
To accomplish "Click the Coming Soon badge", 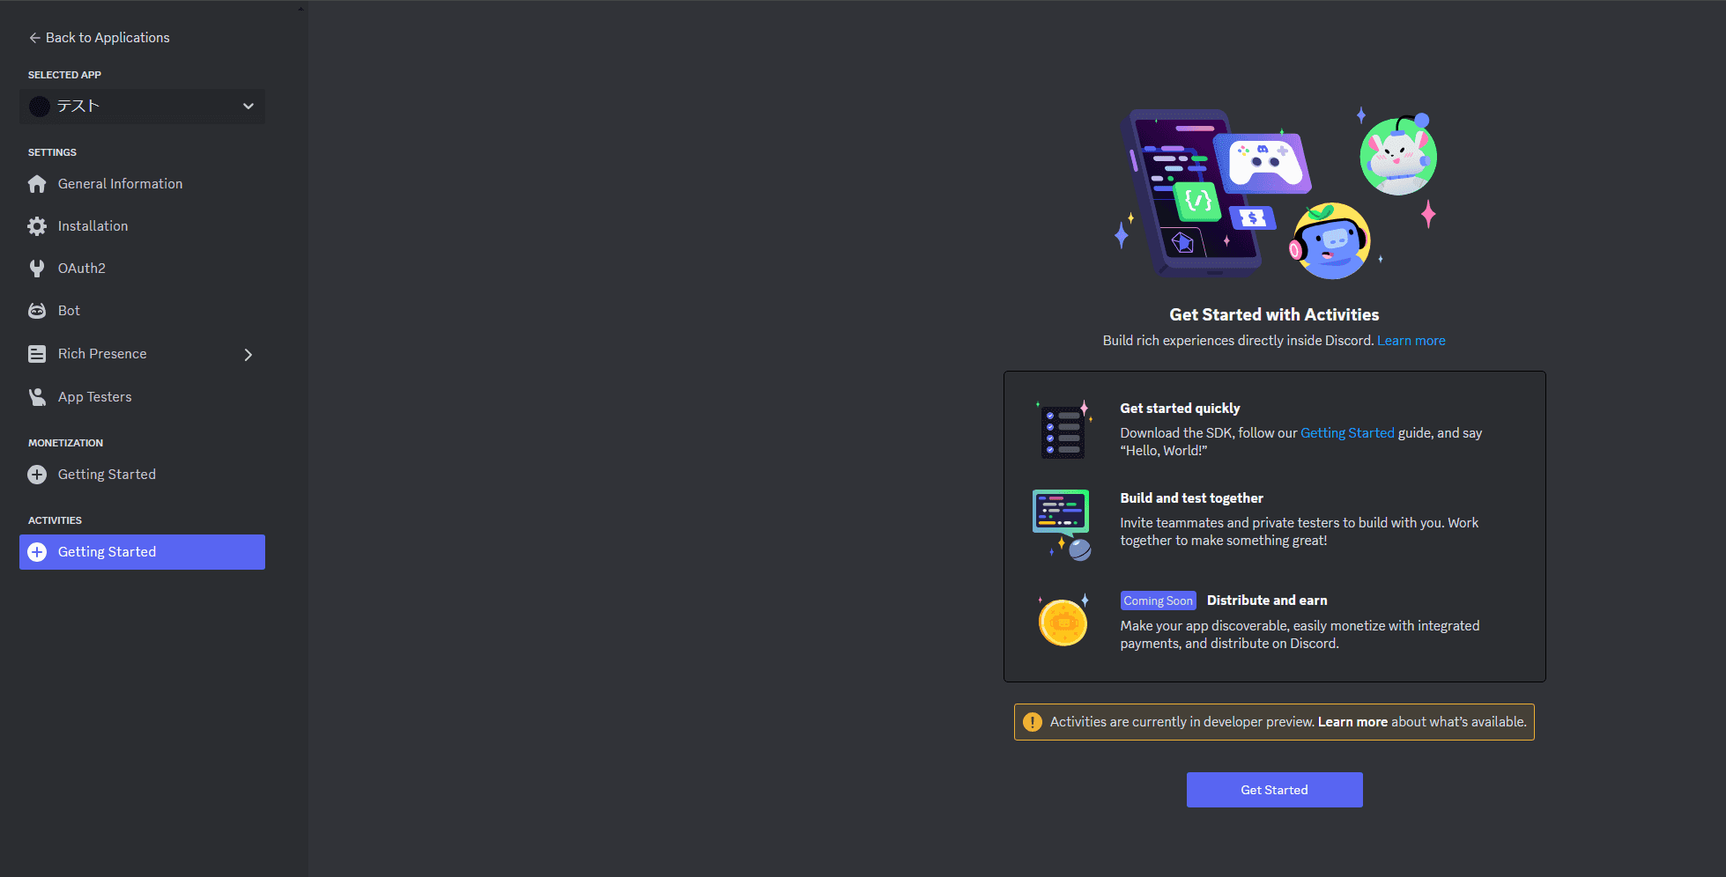I will click(1158, 601).
